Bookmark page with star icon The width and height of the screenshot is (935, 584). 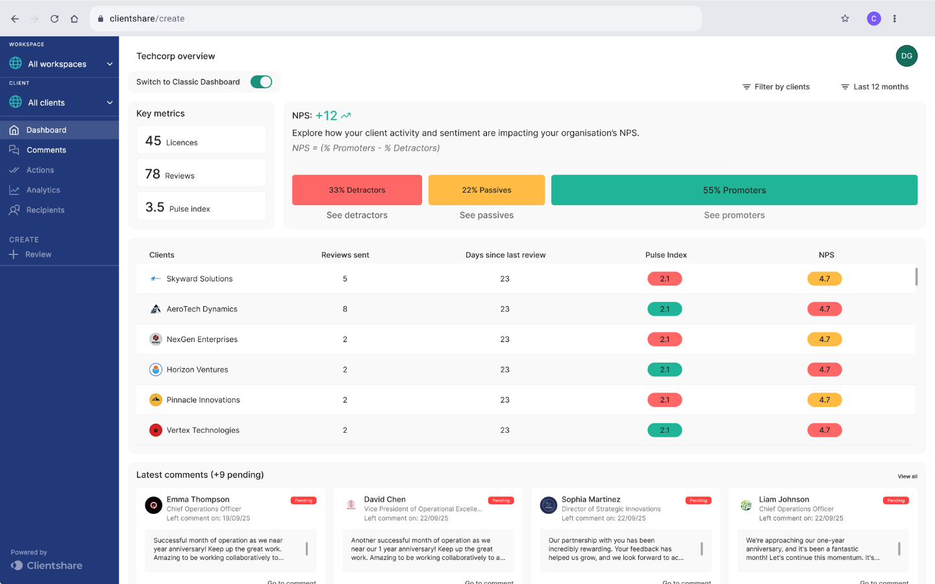coord(845,19)
